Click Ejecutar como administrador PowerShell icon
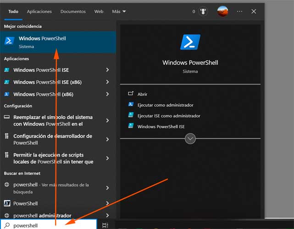The image size is (294, 229). click(x=131, y=104)
